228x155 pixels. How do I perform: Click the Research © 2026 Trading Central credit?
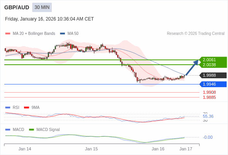(196, 34)
